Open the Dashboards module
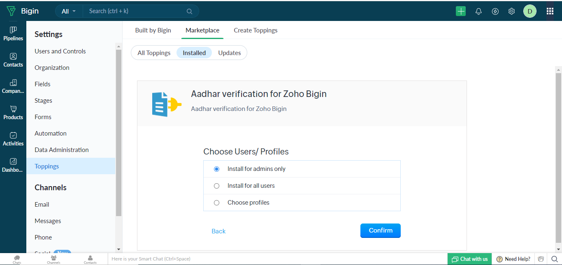Screen dimensions: 562x265 13,165
